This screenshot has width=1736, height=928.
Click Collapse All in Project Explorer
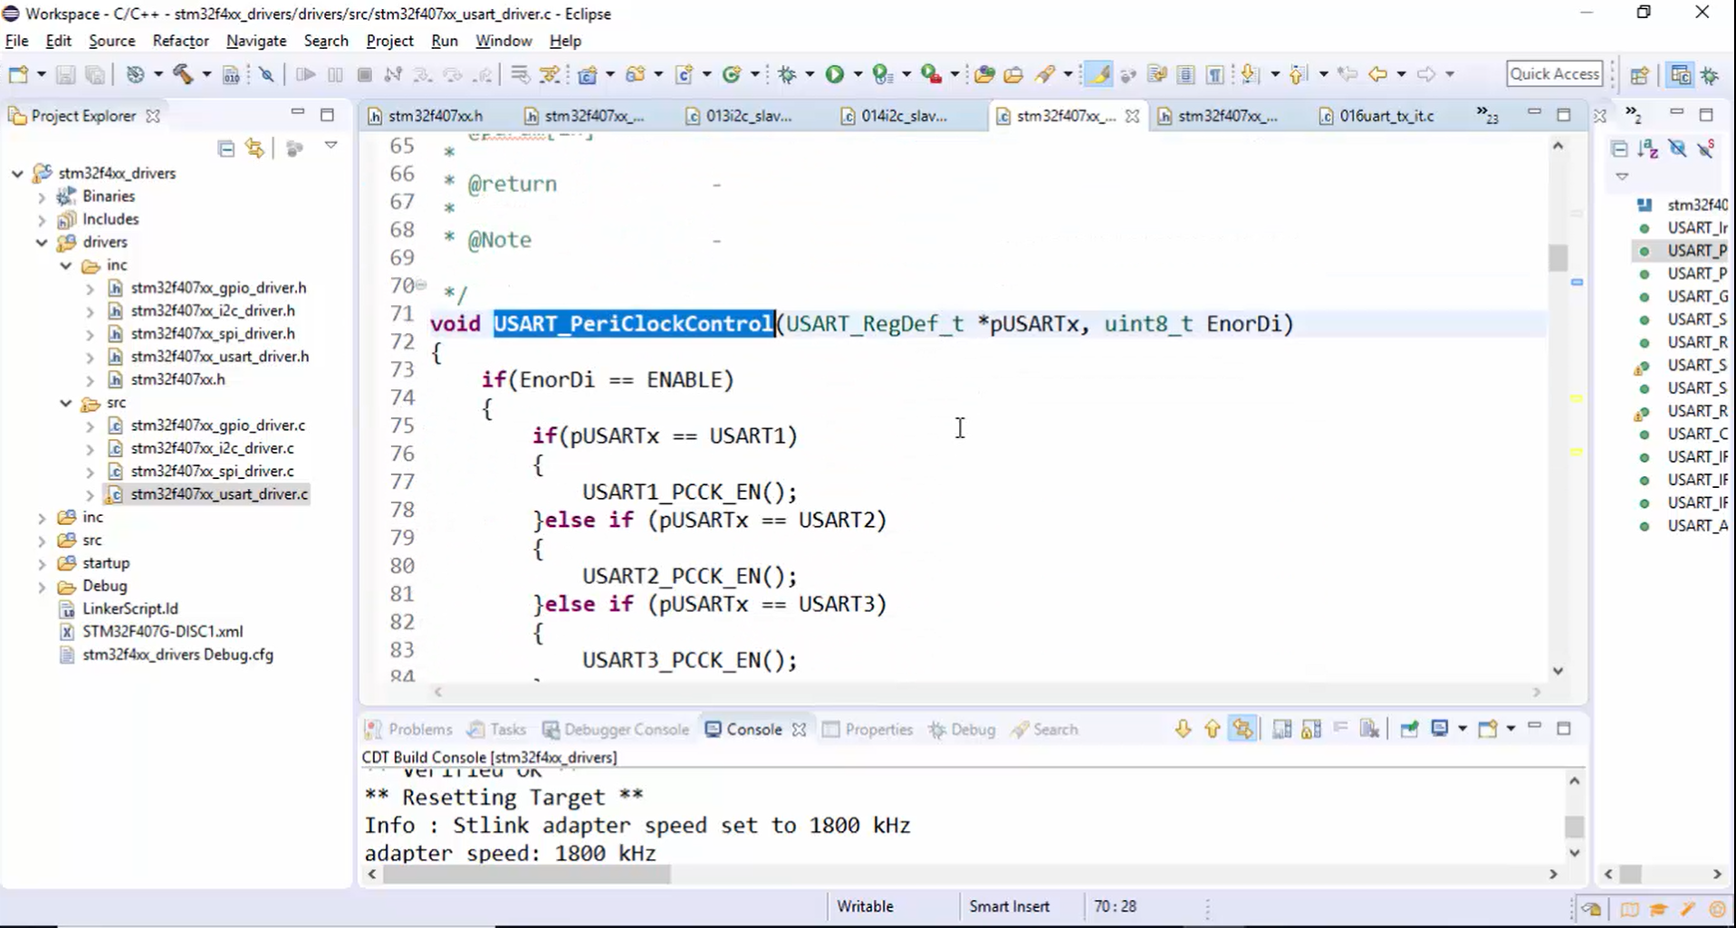(x=226, y=148)
